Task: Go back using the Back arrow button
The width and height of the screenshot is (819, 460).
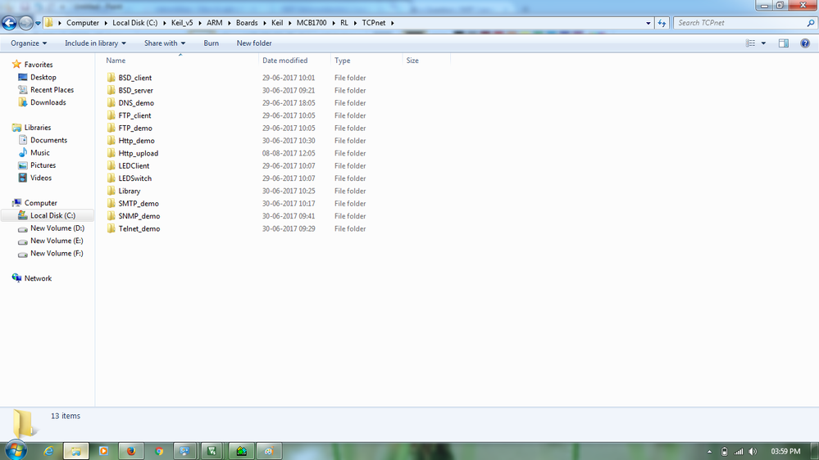Action: [9, 23]
